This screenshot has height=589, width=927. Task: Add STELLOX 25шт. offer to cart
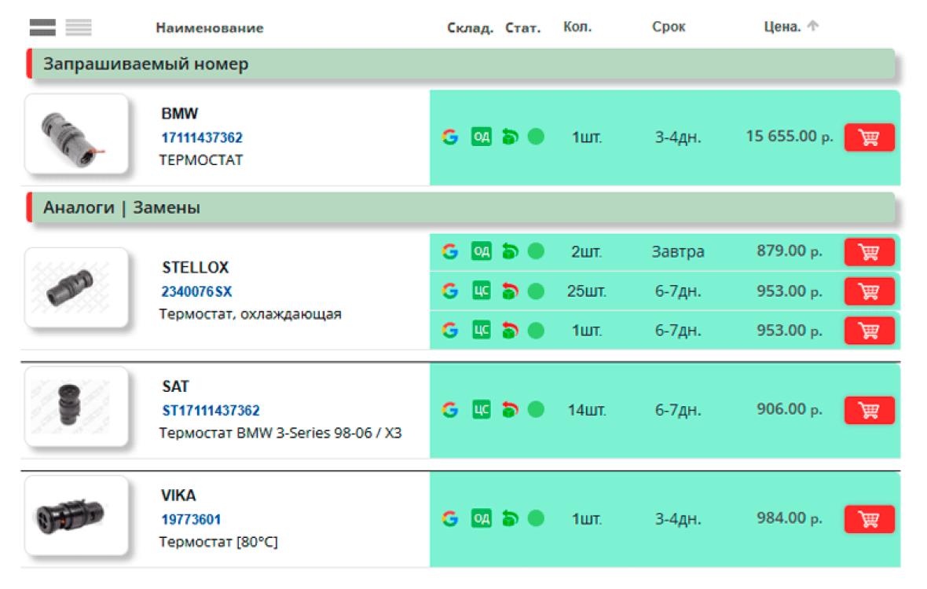point(869,291)
